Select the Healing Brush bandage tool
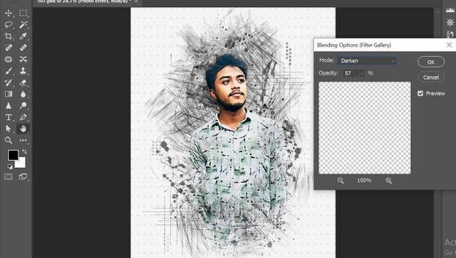Image resolution: width=456 pixels, height=258 pixels. coord(24,48)
